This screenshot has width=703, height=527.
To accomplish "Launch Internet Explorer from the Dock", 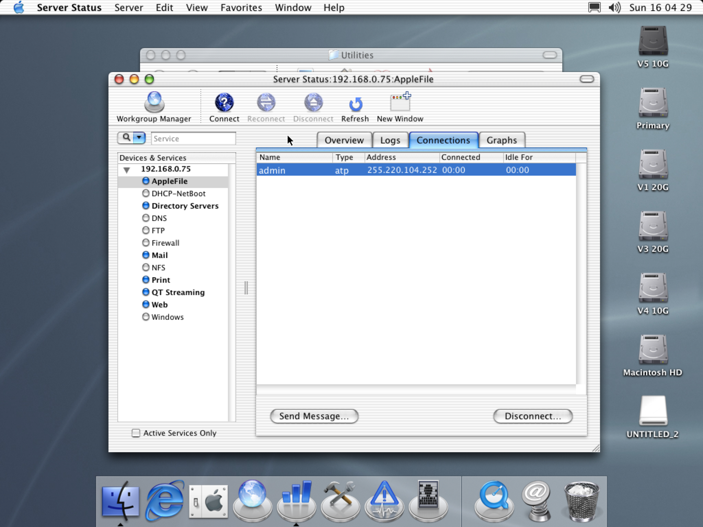I will (165, 501).
